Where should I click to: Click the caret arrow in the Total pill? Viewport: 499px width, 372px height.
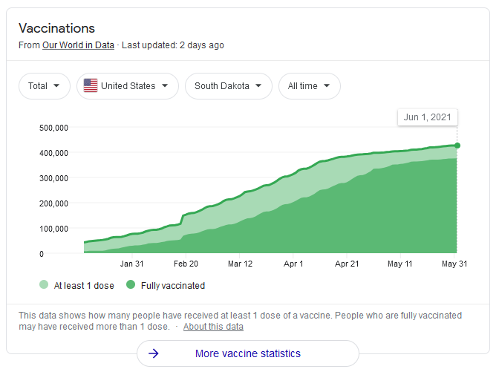point(56,85)
